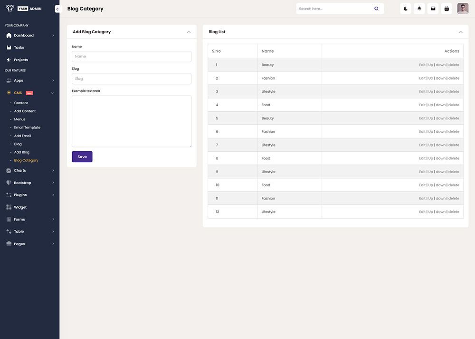Click the Widget grid icon
Image resolution: width=475 pixels, height=339 pixels.
[9, 207]
